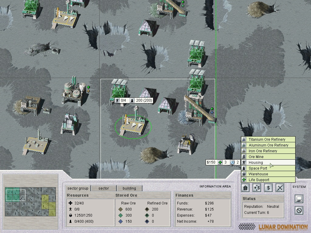
Task: Choose Aluminum Ore Refinery from build menu
Action: (268, 145)
